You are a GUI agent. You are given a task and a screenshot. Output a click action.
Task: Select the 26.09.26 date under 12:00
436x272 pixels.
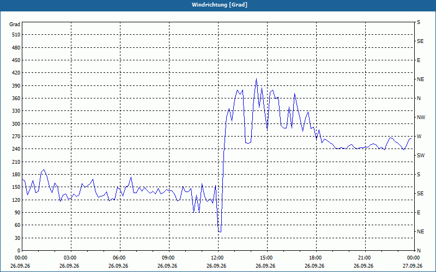216,266
